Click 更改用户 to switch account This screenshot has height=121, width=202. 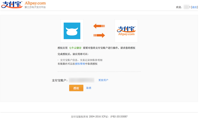coord(103,80)
